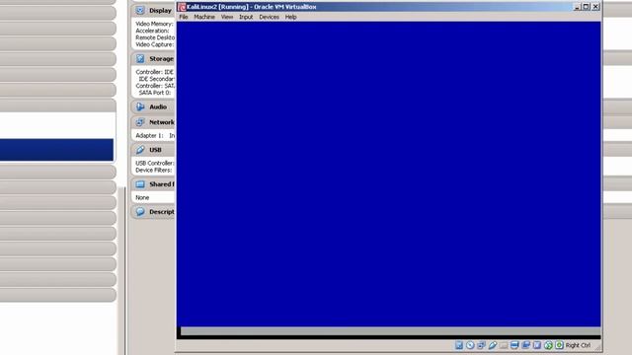The height and width of the screenshot is (355, 632).
Task: Click the Shared folders icon in Manager
Action: pyautogui.click(x=140, y=184)
